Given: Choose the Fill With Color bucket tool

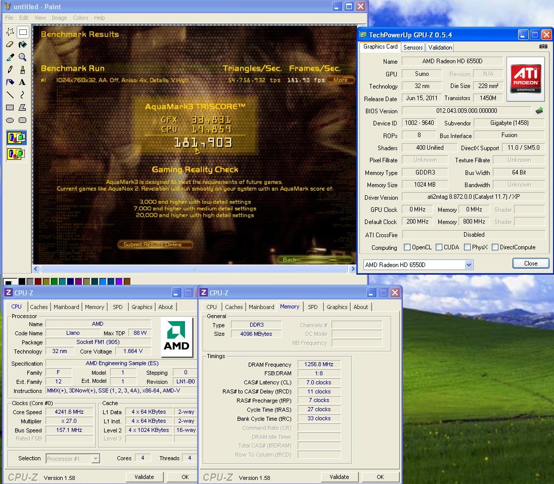Looking at the screenshot, I should pos(23,45).
